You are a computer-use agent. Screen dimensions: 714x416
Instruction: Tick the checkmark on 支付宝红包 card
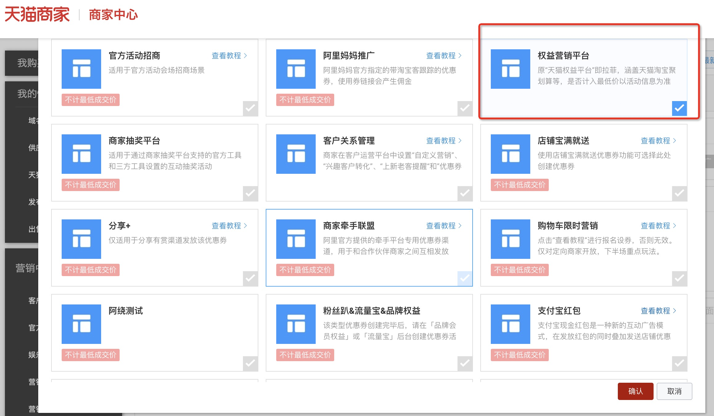[x=679, y=363]
